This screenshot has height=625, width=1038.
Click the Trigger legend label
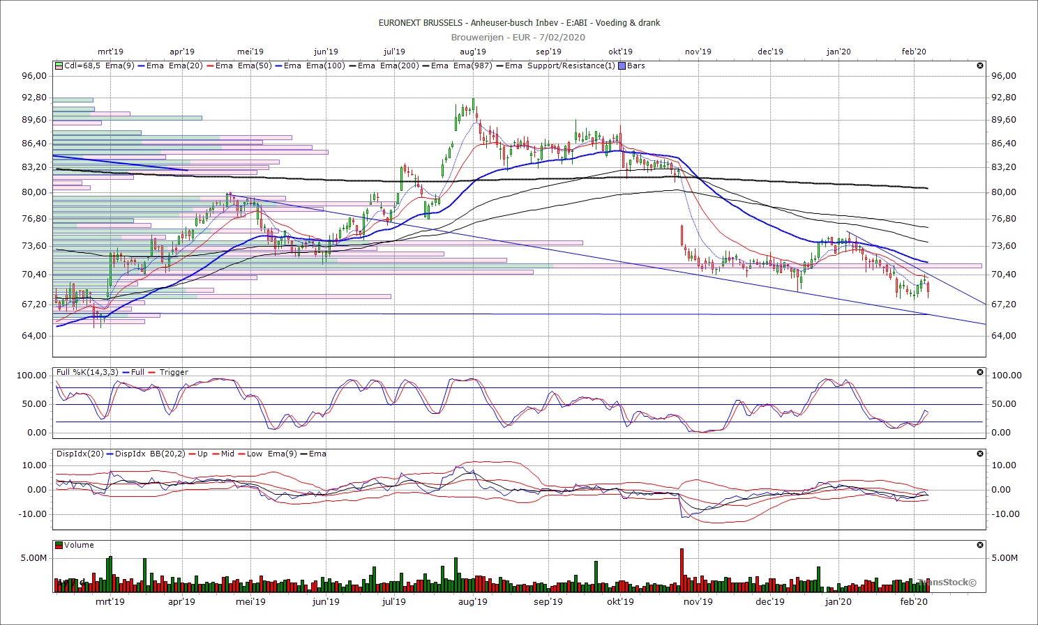(x=174, y=372)
